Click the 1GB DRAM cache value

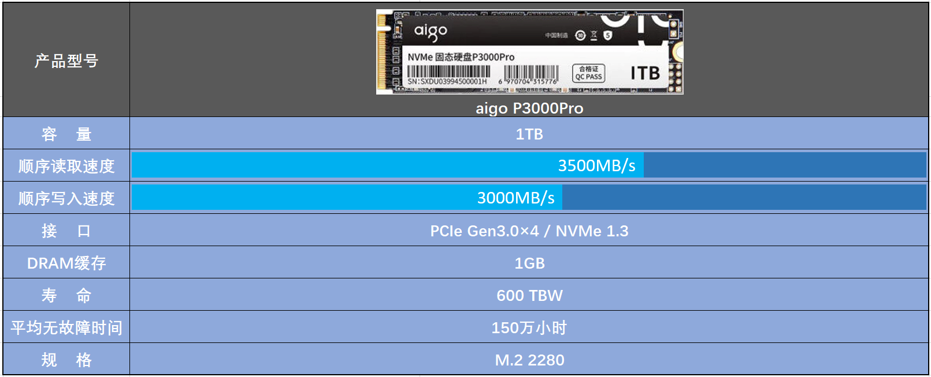click(529, 263)
